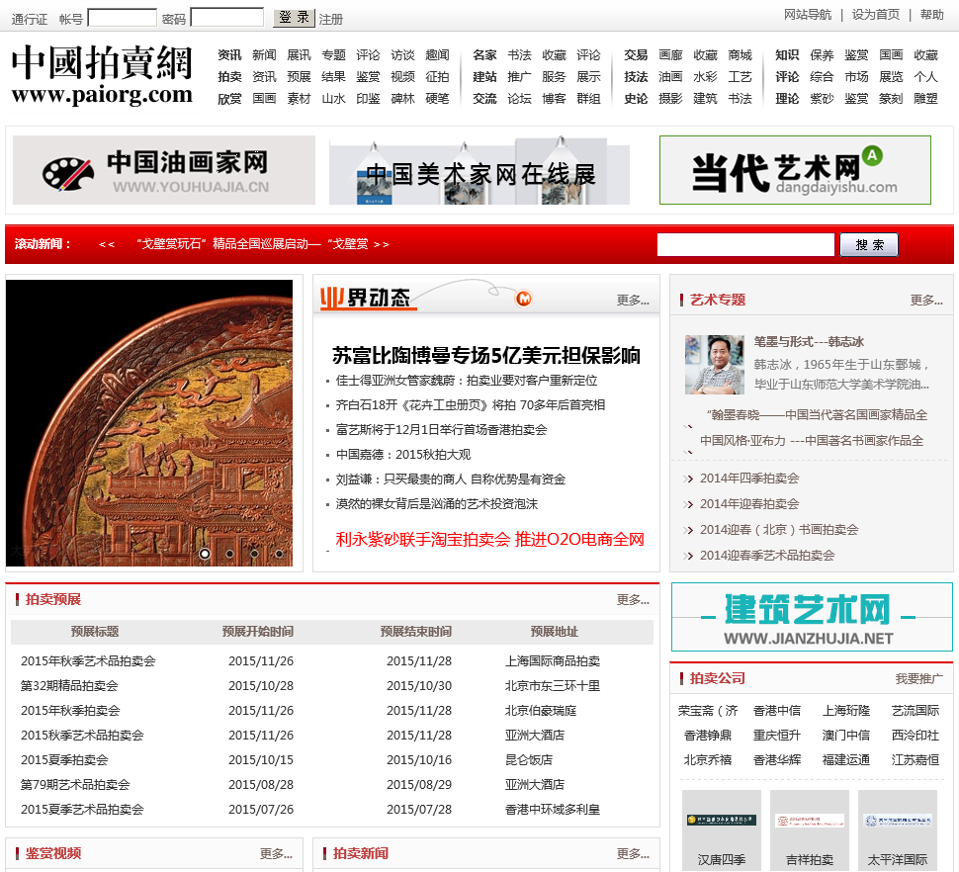Open 网站导航 site navigation link
The width and height of the screenshot is (959, 872).
tap(808, 15)
